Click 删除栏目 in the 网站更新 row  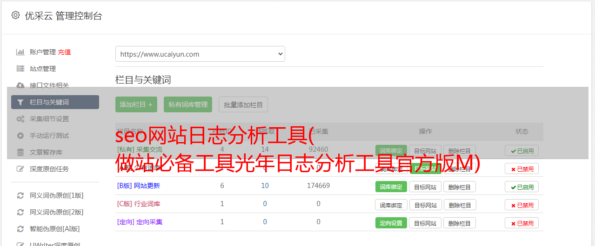click(460, 187)
